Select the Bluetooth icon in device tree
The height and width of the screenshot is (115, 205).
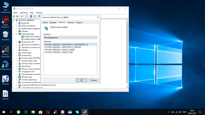click(19, 23)
